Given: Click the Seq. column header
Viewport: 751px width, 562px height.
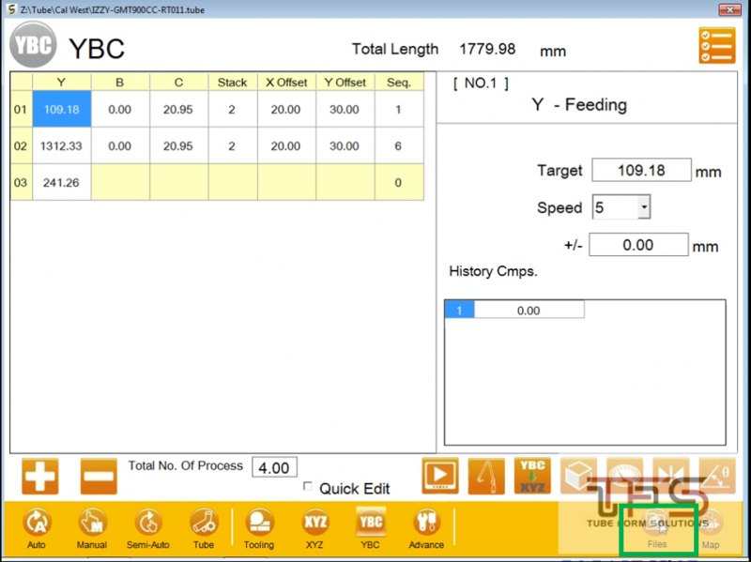Looking at the screenshot, I should click(399, 82).
